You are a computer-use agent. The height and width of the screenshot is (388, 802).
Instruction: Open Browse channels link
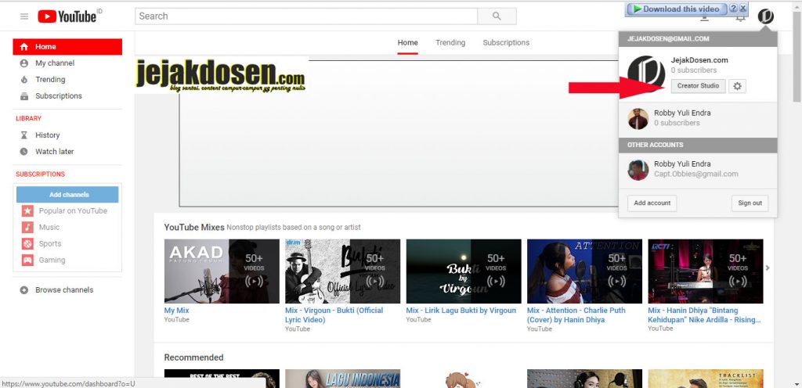pos(64,290)
